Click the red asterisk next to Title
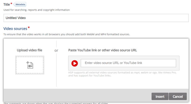Viewport: 191px width, 104px height. coord(11,3)
